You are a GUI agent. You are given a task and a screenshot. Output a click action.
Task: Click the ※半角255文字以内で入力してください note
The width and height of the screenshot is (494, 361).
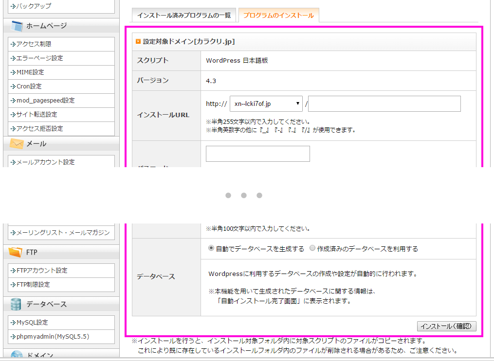pos(258,121)
